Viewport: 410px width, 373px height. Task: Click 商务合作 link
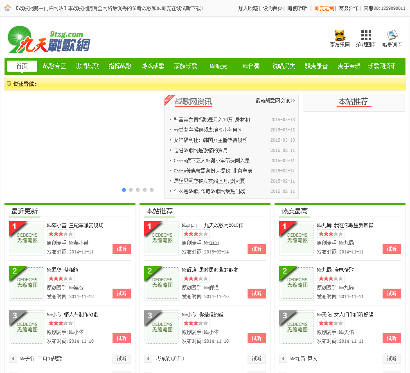pos(349,8)
